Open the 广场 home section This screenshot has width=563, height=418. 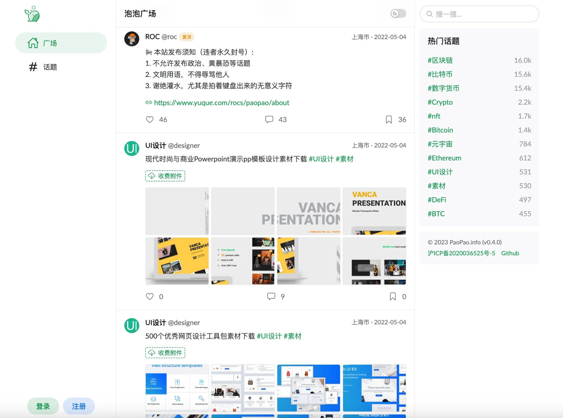61,43
